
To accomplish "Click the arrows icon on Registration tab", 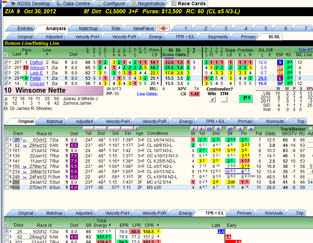I will tap(134, 4).
